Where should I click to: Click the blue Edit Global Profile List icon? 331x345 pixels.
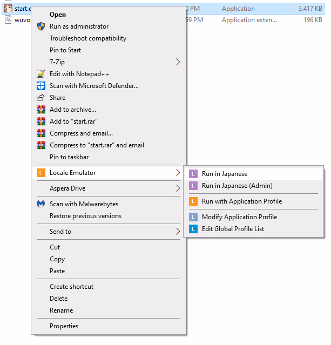(x=193, y=229)
